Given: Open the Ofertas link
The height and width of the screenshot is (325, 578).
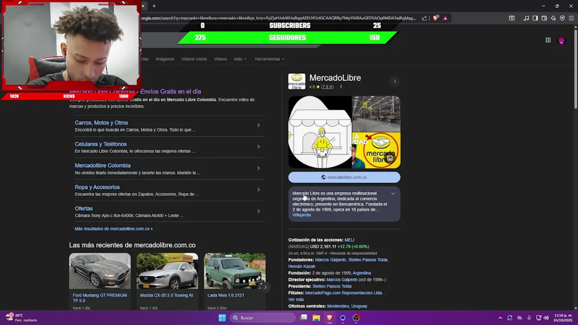Looking at the screenshot, I should click(84, 209).
